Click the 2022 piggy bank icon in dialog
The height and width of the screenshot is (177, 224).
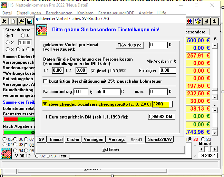tap(42, 30)
